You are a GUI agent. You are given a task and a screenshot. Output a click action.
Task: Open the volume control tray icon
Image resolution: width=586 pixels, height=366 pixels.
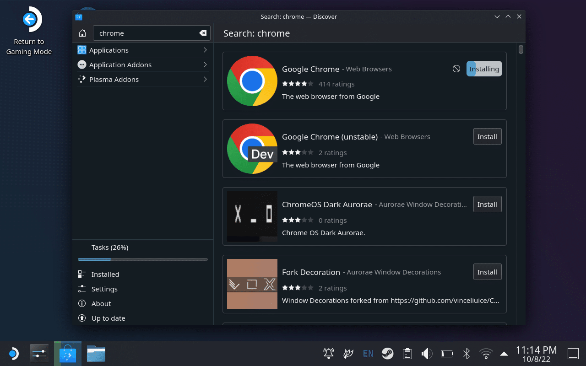[427, 353]
